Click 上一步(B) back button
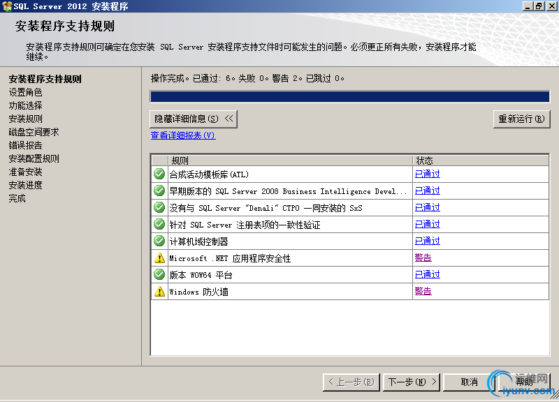This screenshot has height=402, width=559. click(x=351, y=382)
